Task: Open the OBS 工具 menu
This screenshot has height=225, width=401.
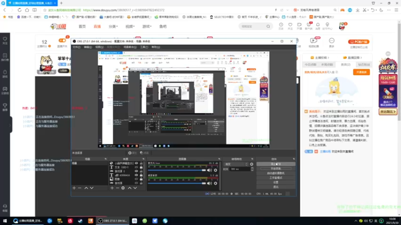Action: [144, 47]
